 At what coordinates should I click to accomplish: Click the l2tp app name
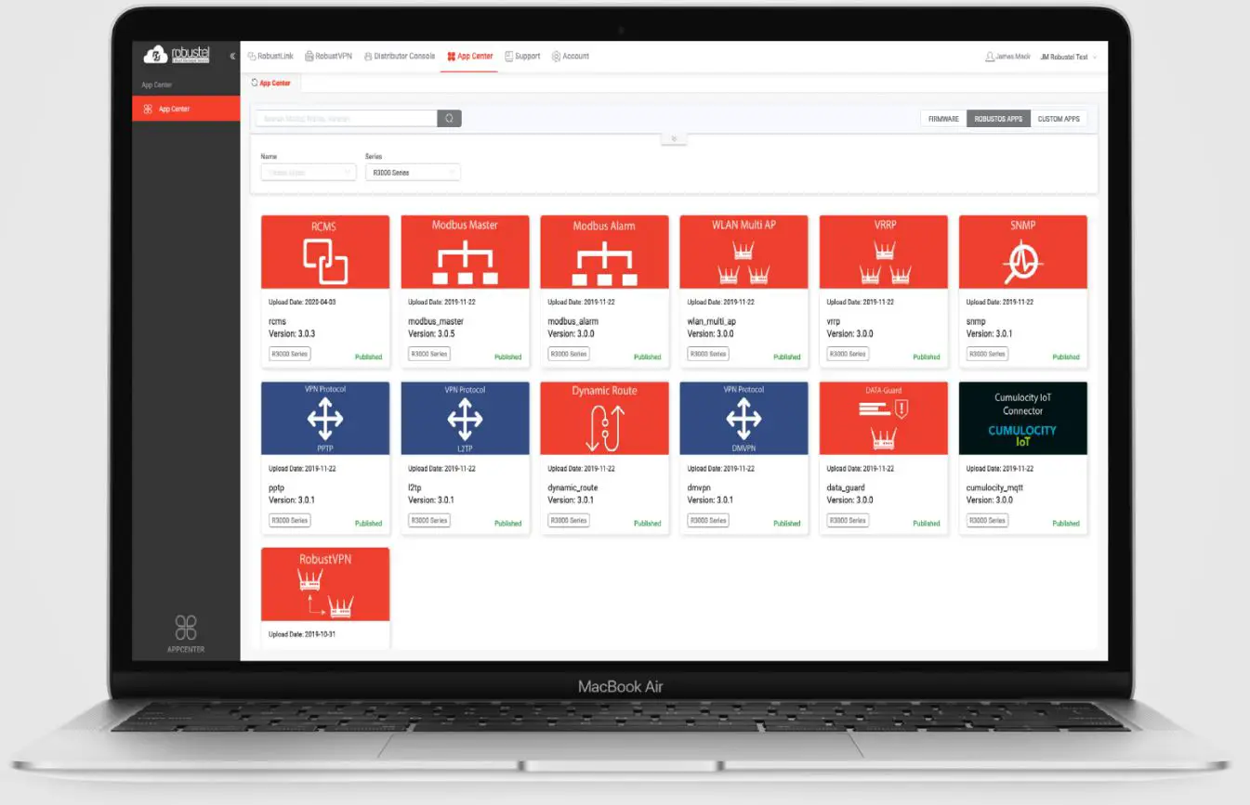tap(414, 487)
